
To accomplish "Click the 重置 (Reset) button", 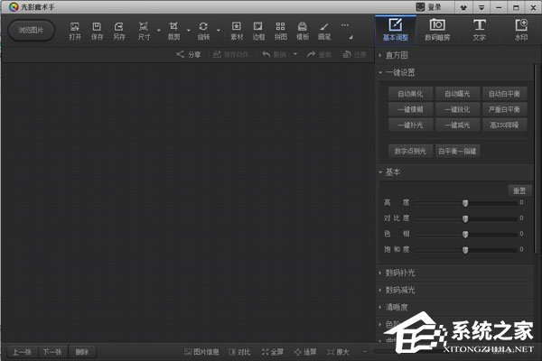I will pos(519,190).
